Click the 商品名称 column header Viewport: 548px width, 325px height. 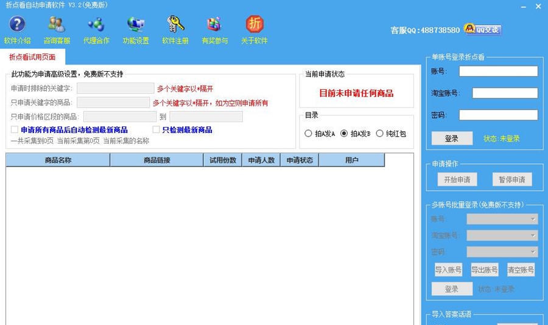pyautogui.click(x=58, y=160)
